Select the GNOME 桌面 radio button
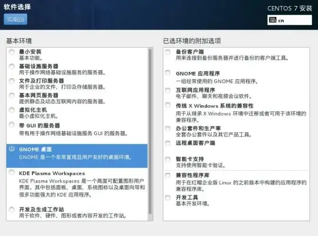 pyautogui.click(x=12, y=149)
